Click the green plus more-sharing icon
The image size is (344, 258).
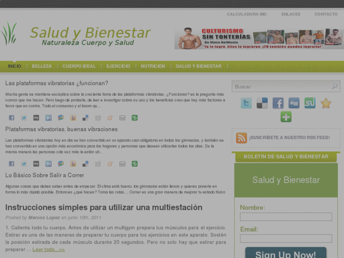[286, 116]
